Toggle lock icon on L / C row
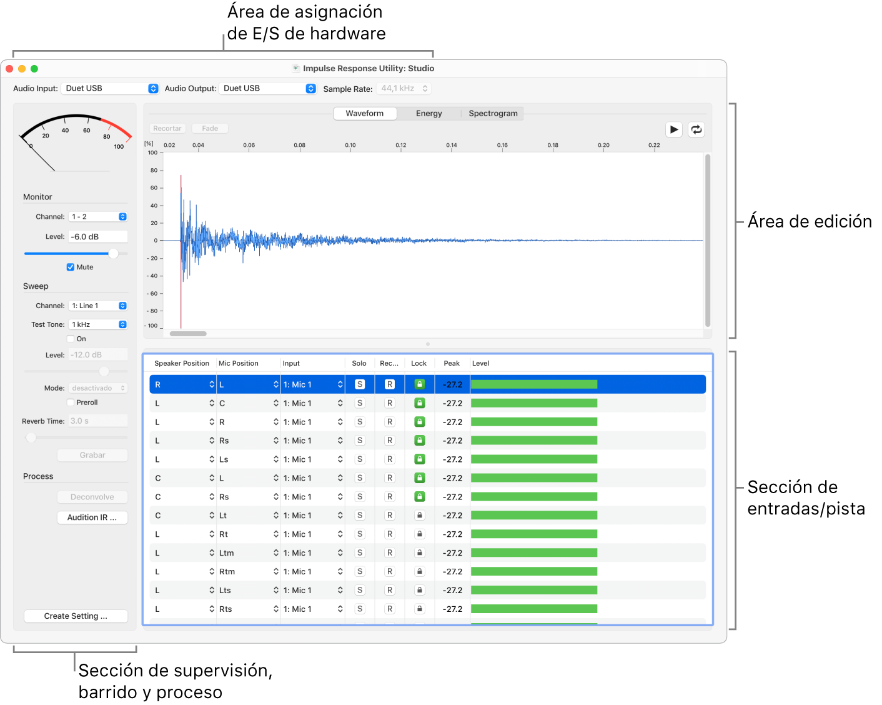 point(420,403)
